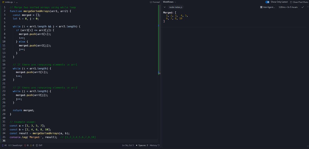Click the Format button above the editor
This screenshot has height=149, width=309.
click(154, 2)
